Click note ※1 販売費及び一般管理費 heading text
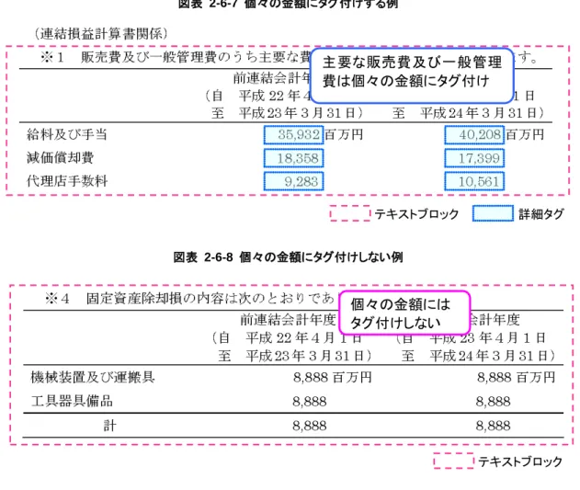The width and height of the screenshot is (580, 490). click(176, 57)
